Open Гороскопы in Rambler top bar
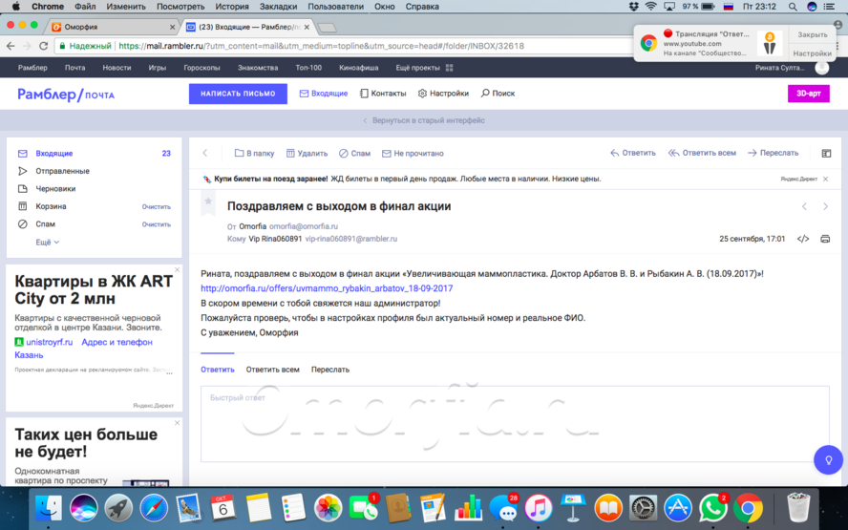848x530 pixels. [201, 68]
